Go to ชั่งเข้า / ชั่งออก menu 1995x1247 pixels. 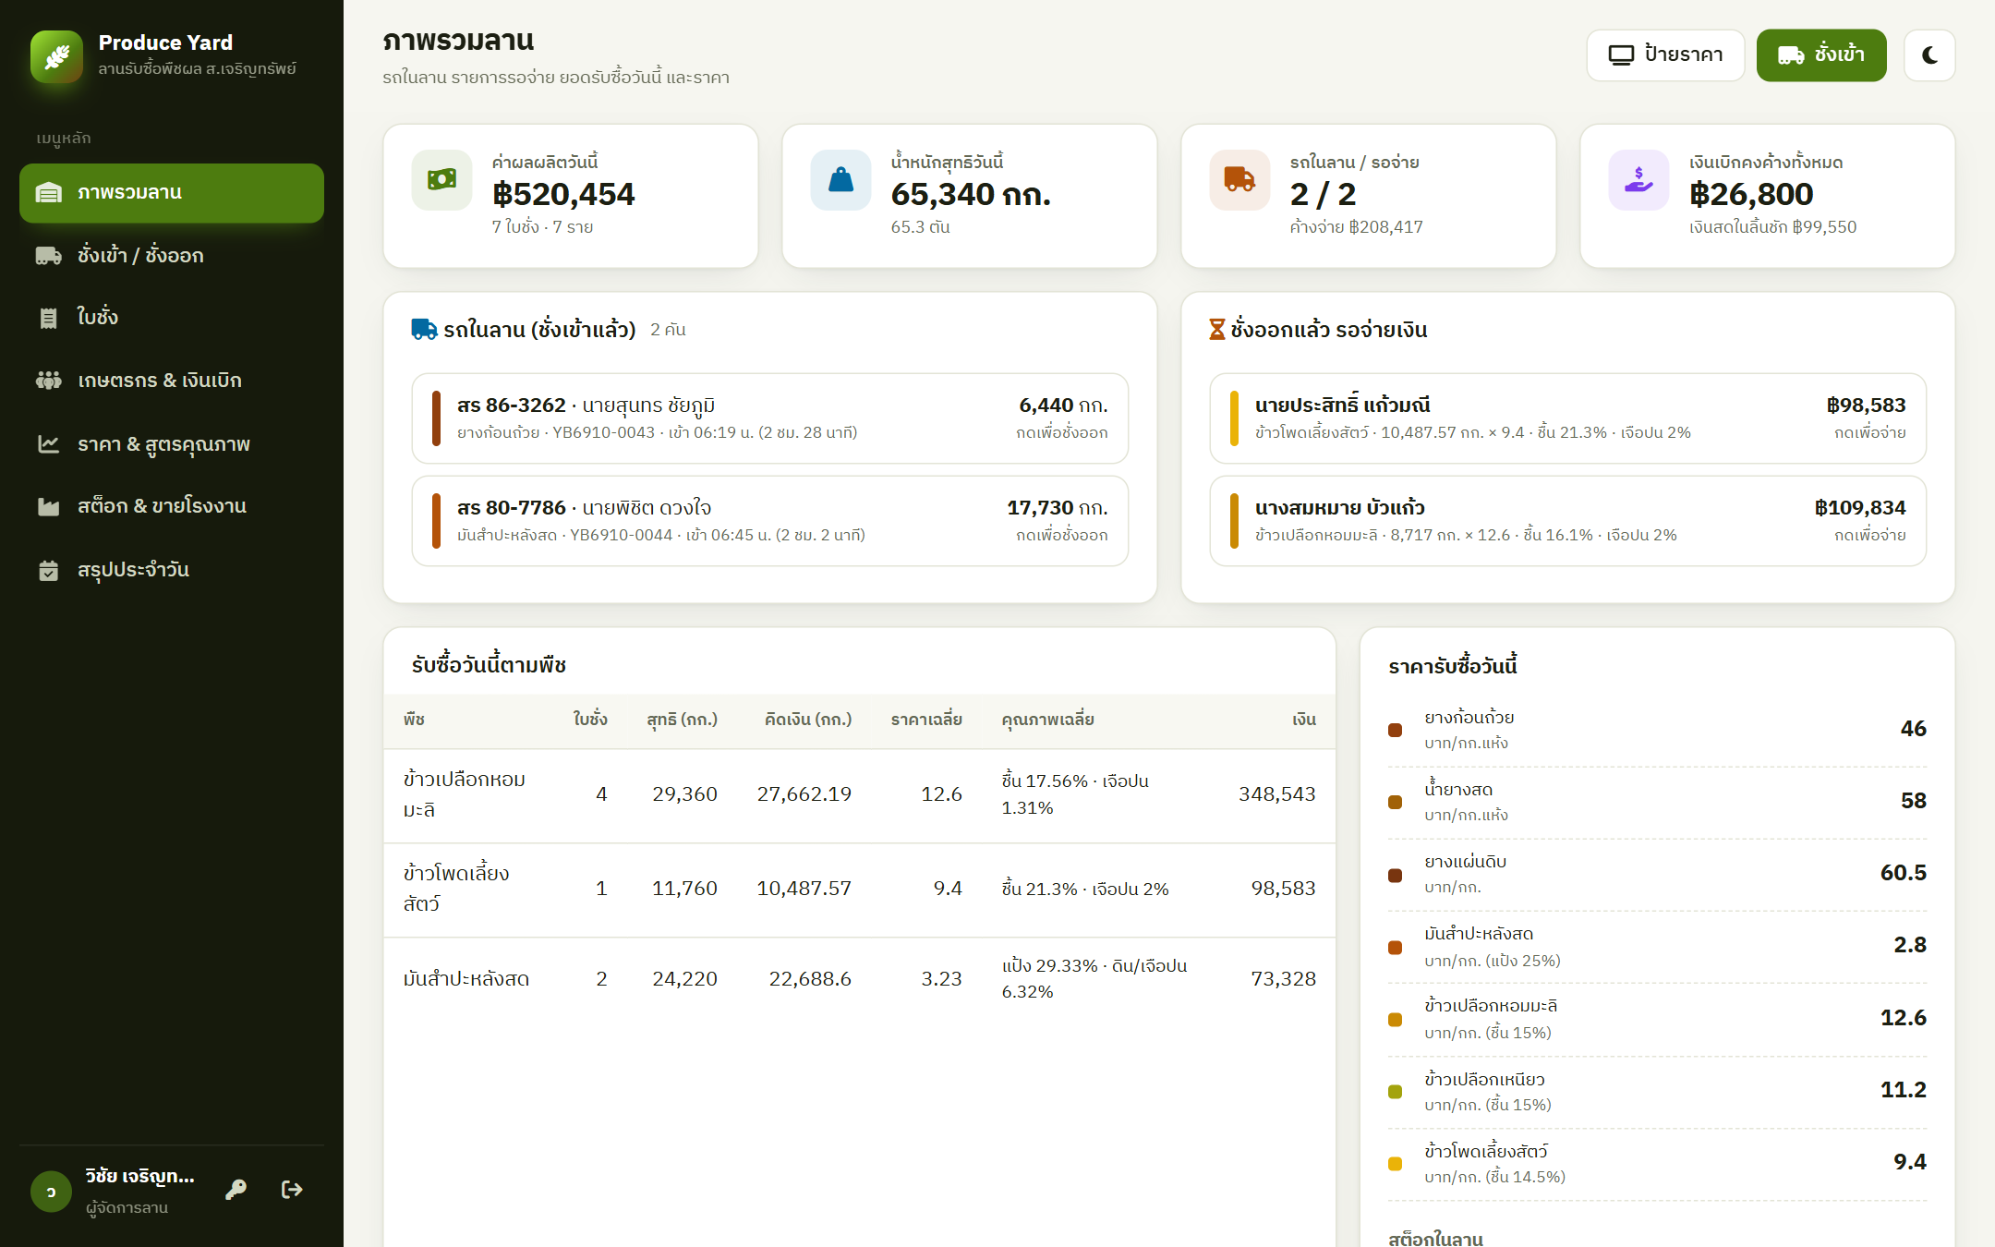pyautogui.click(x=172, y=256)
